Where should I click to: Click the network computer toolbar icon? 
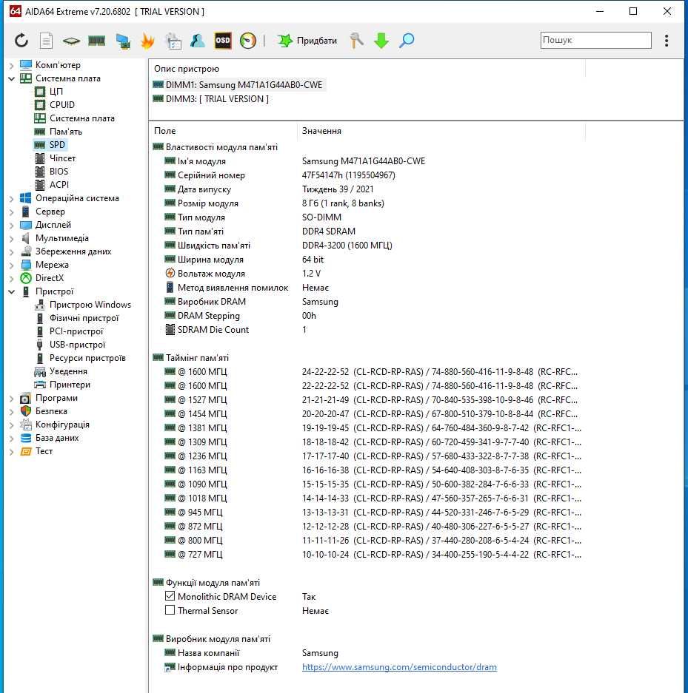point(122,41)
